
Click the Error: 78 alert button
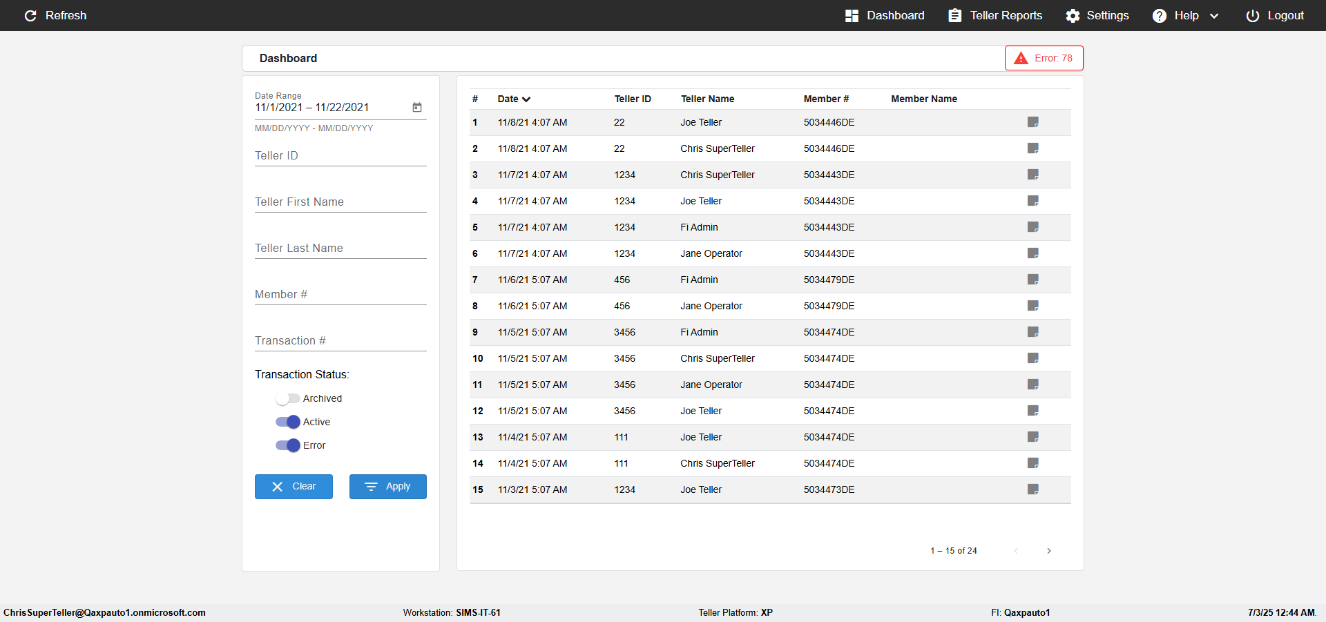1044,58
